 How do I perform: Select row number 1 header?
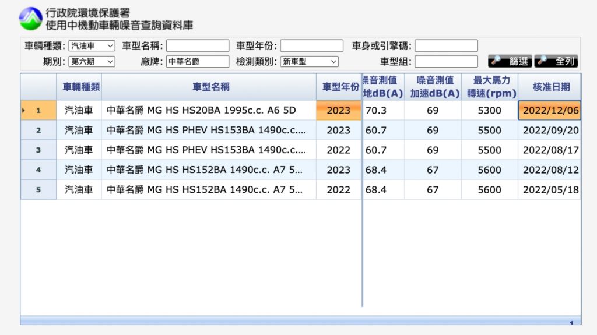pos(38,110)
